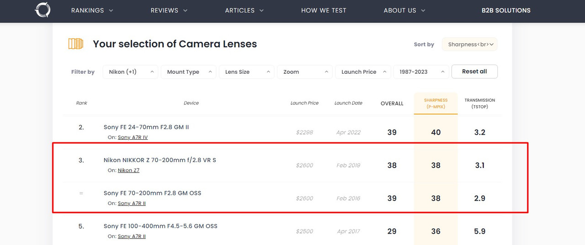The height and width of the screenshot is (245, 585).
Task: Click overall score 29
Action: (392, 231)
